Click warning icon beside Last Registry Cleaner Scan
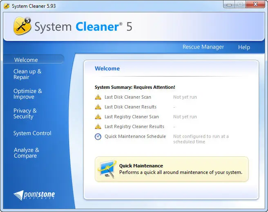The height and width of the screenshot is (212, 268). point(98,117)
